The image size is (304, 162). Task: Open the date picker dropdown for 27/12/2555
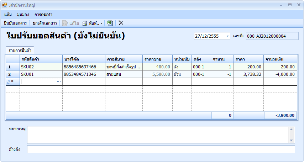point(227,36)
